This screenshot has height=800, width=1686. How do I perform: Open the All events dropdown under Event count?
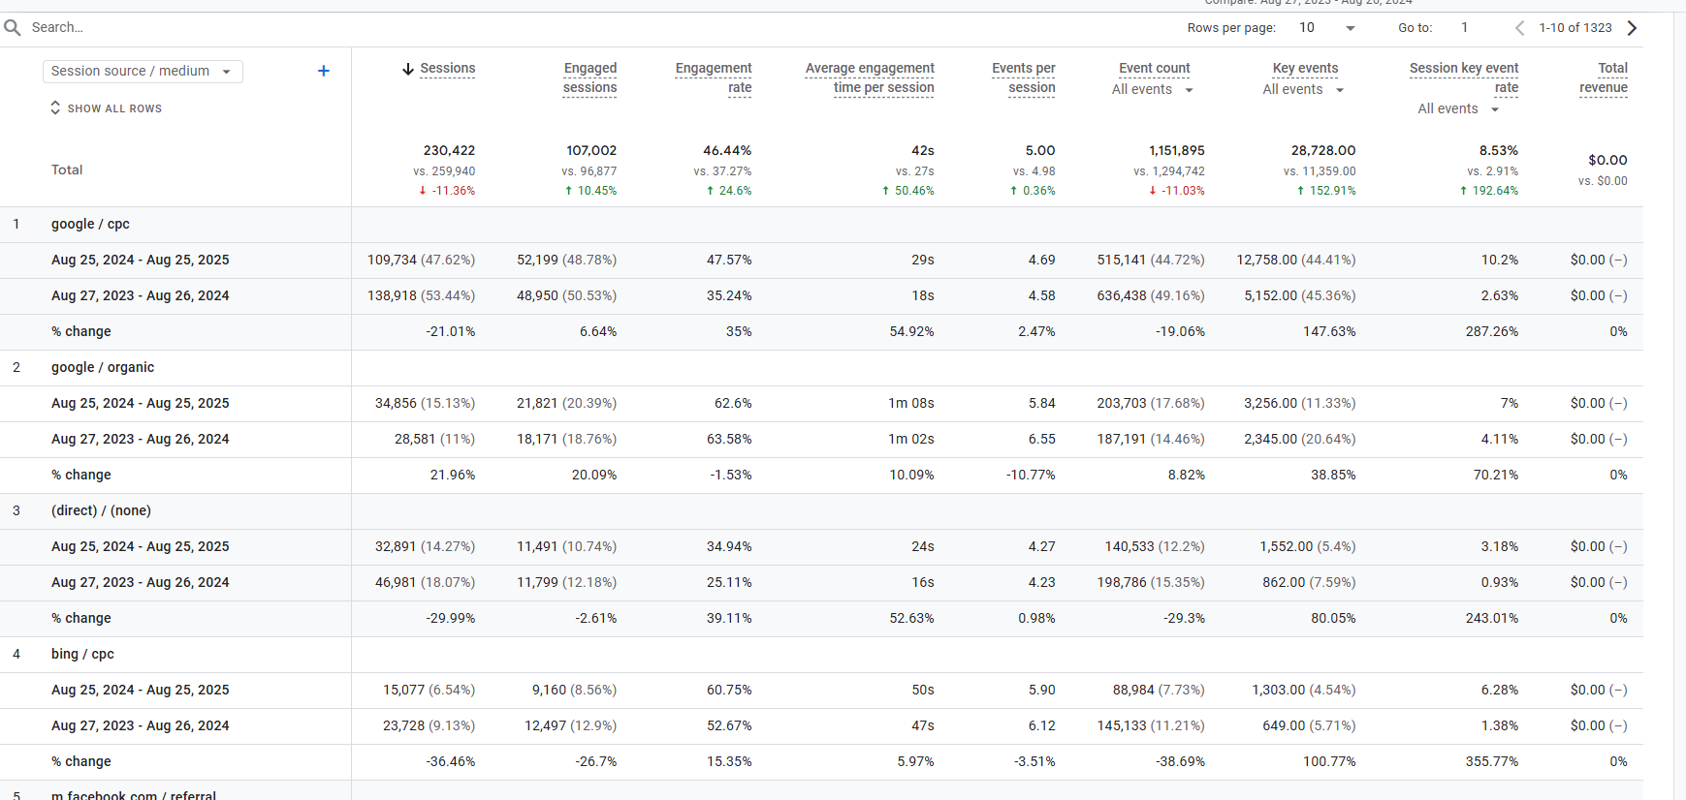[1153, 90]
